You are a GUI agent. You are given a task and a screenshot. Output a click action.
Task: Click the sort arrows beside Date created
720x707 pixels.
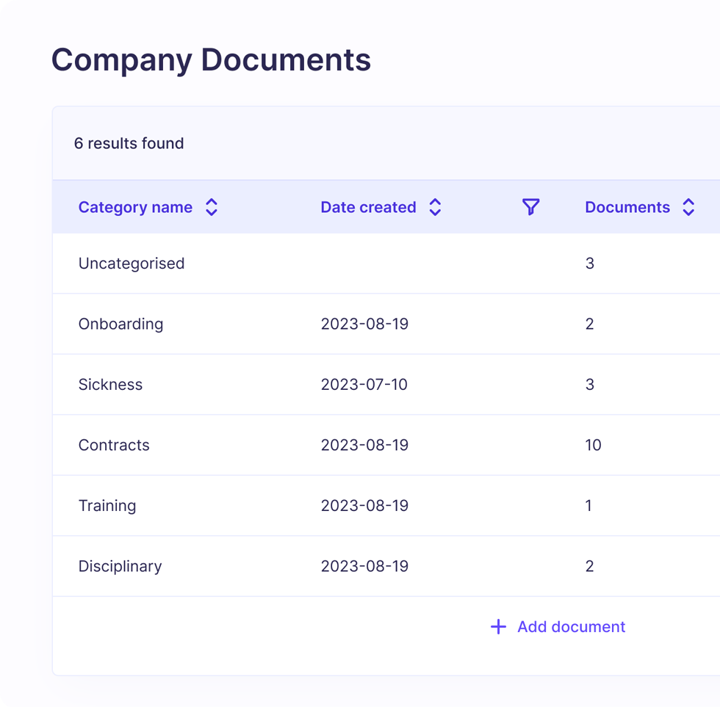click(x=435, y=207)
